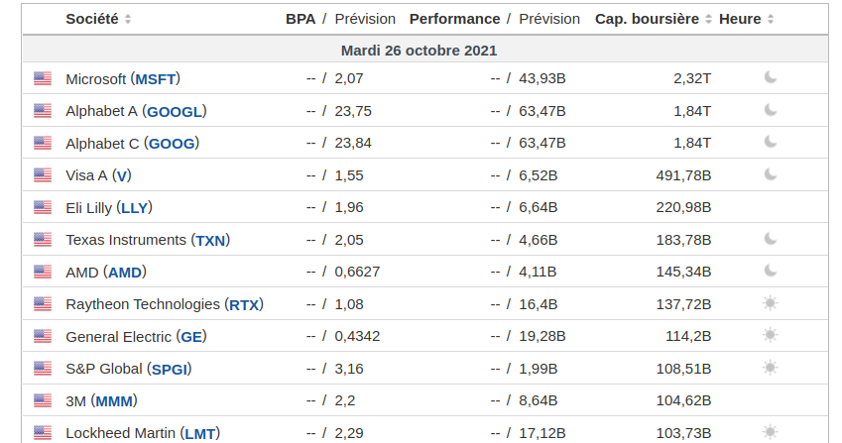Open the MSFT ticker link

(156, 79)
